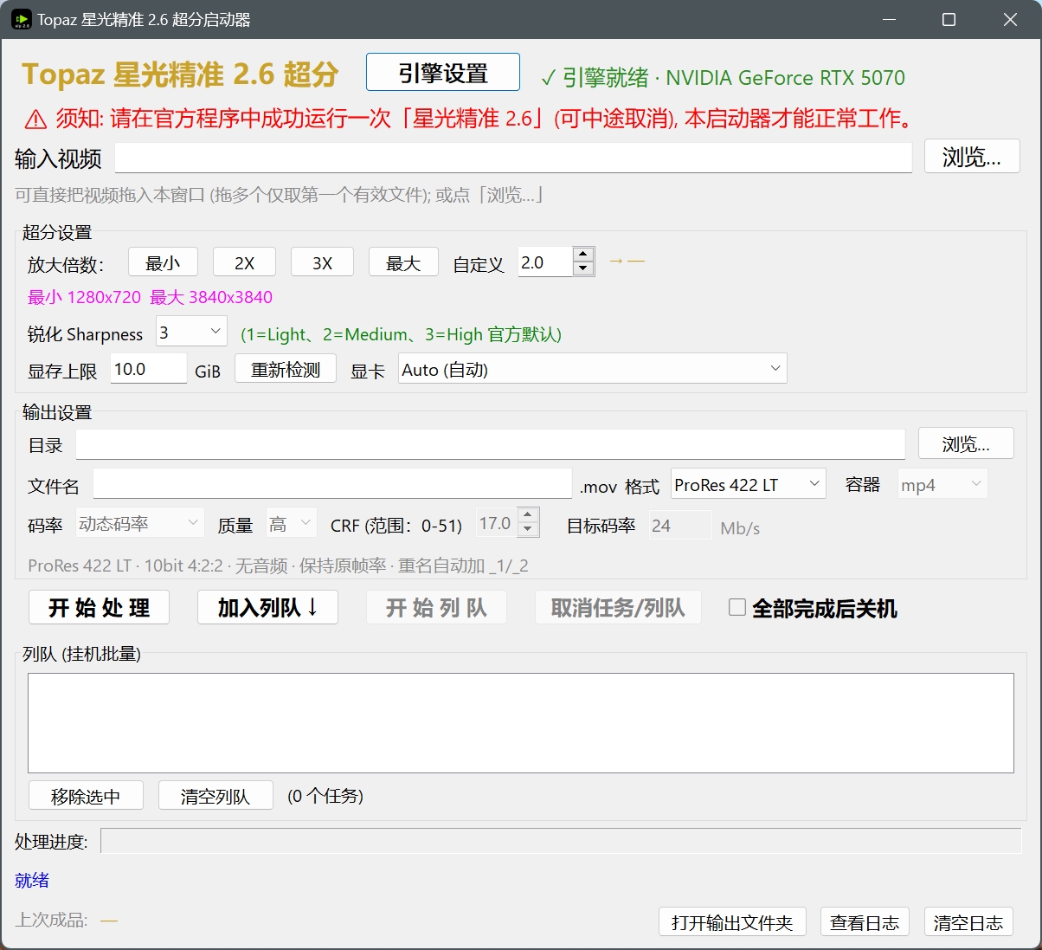Open the 码率 动态码率 dropdown
This screenshot has width=1042, height=950.
[x=140, y=523]
